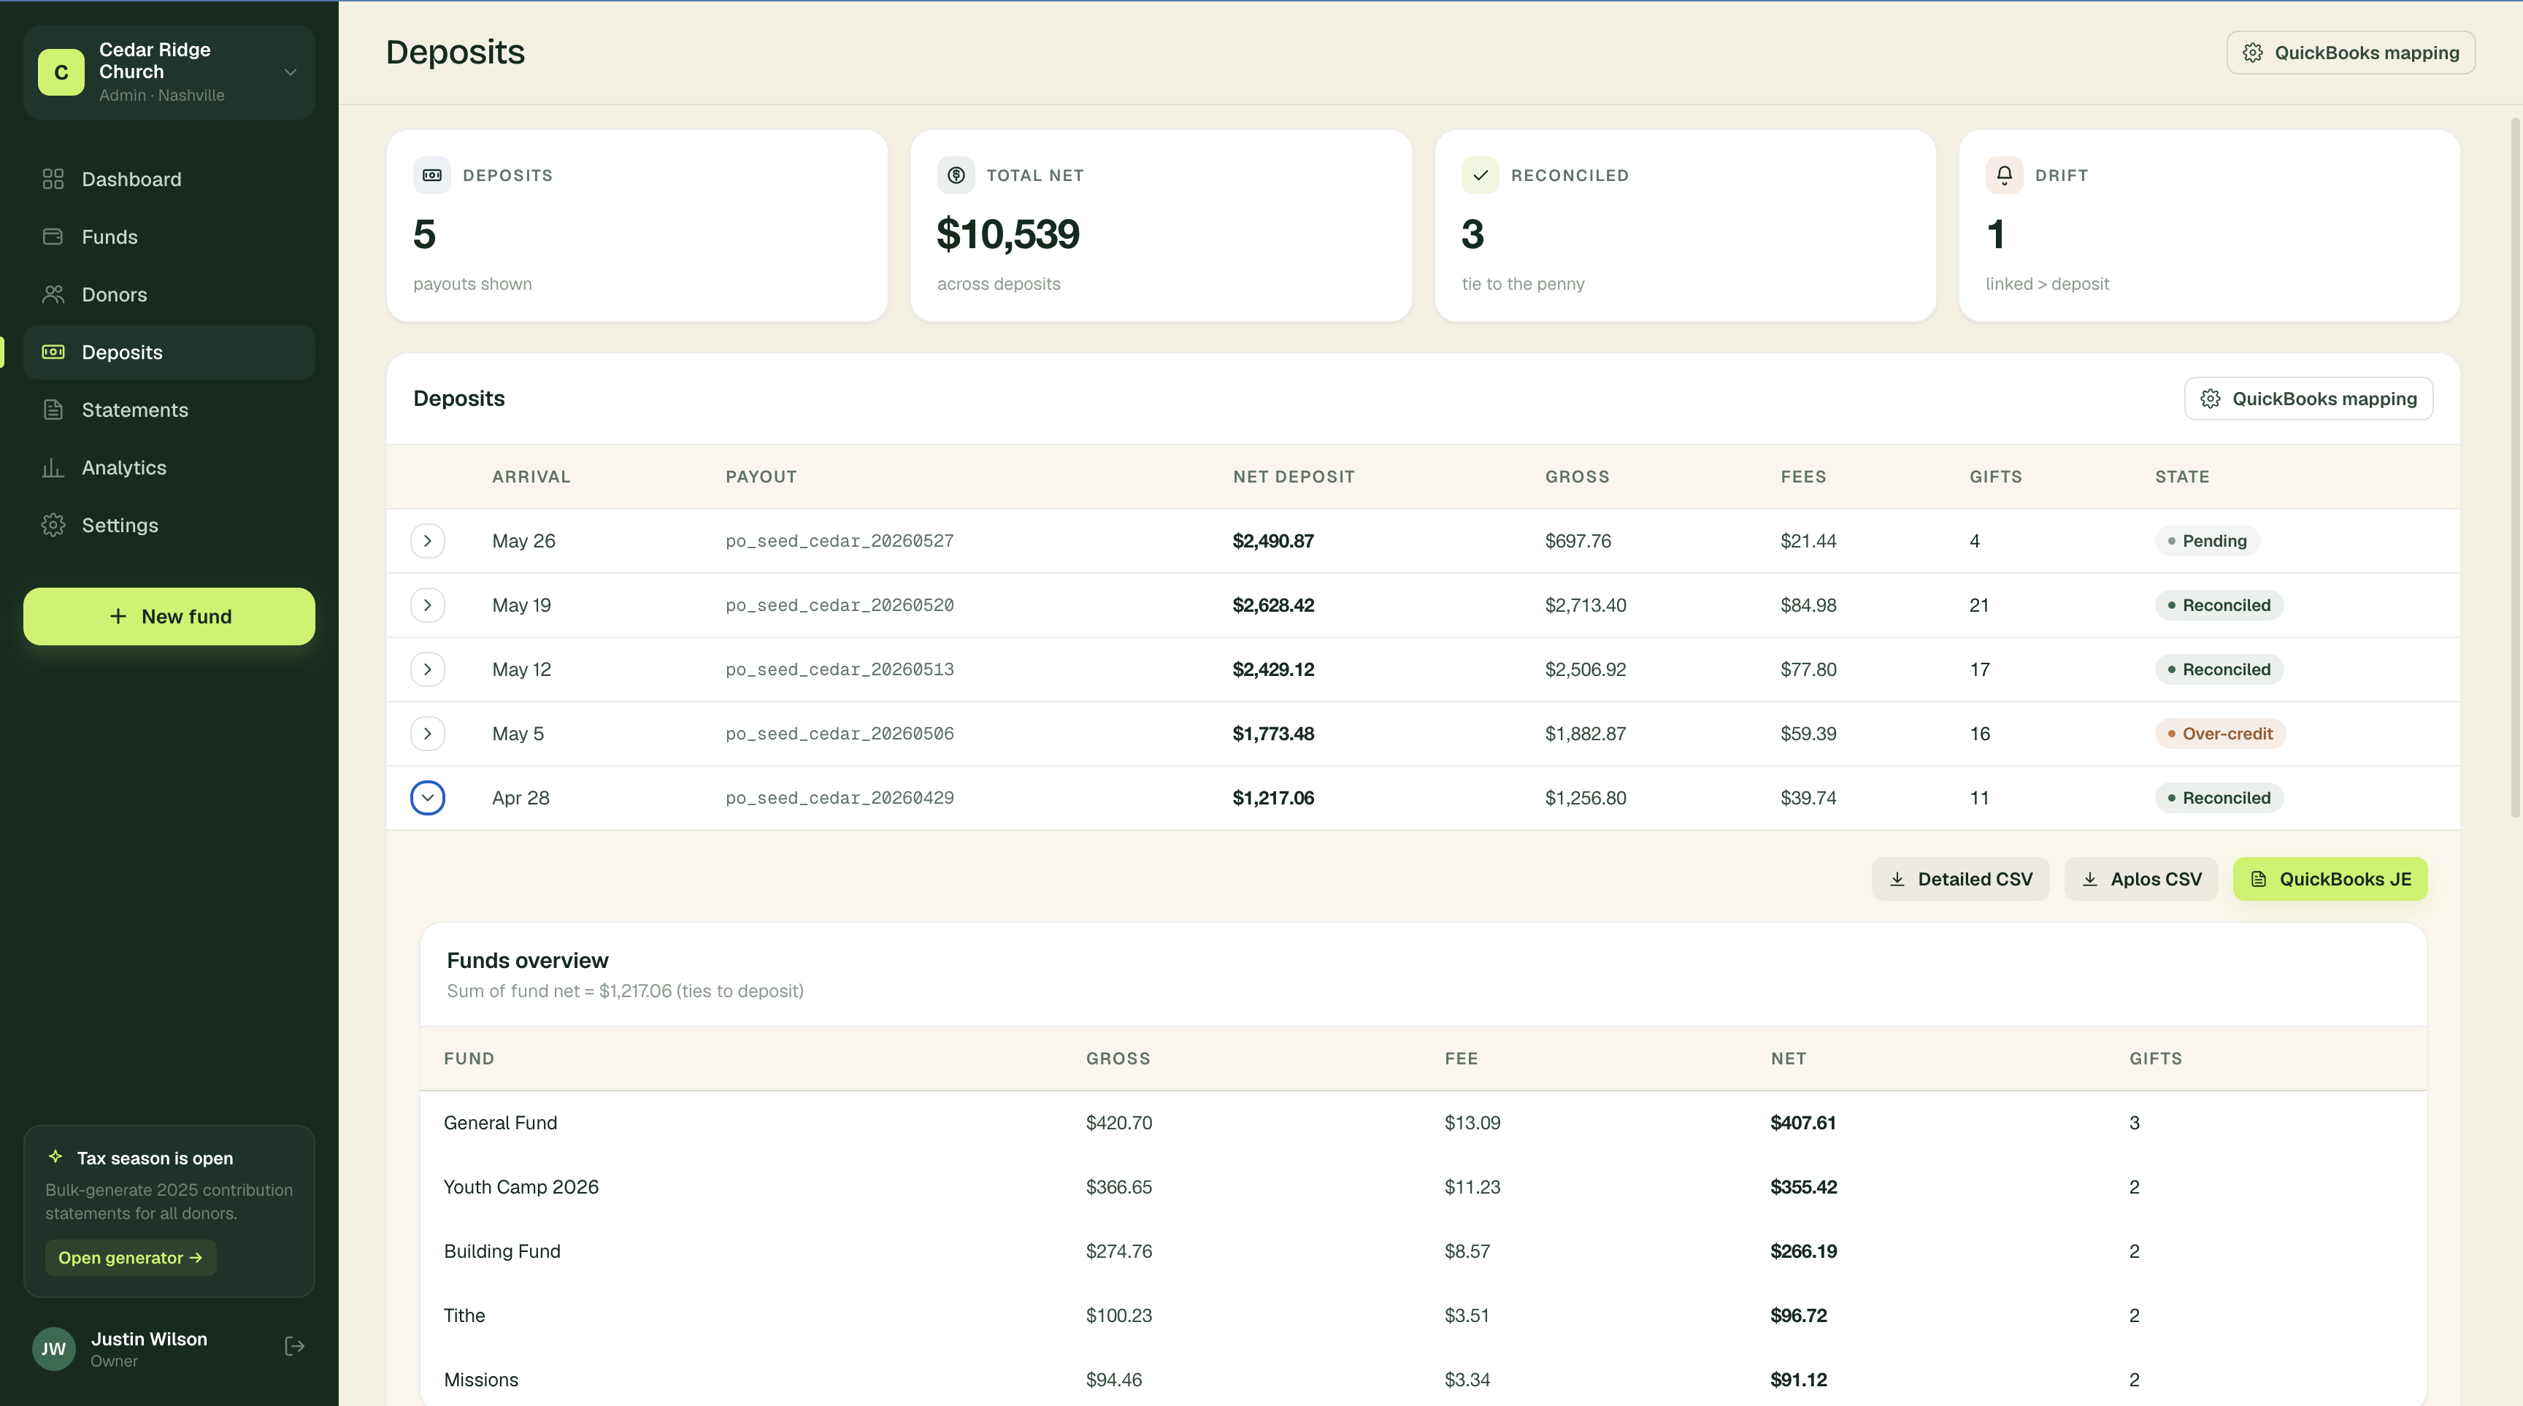Click the Deposits cash icon in sidebar

53,353
